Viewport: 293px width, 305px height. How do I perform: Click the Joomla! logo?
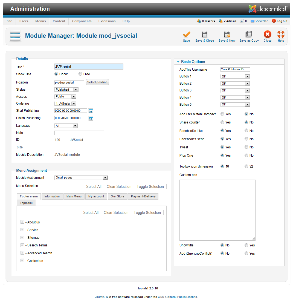[268, 9]
